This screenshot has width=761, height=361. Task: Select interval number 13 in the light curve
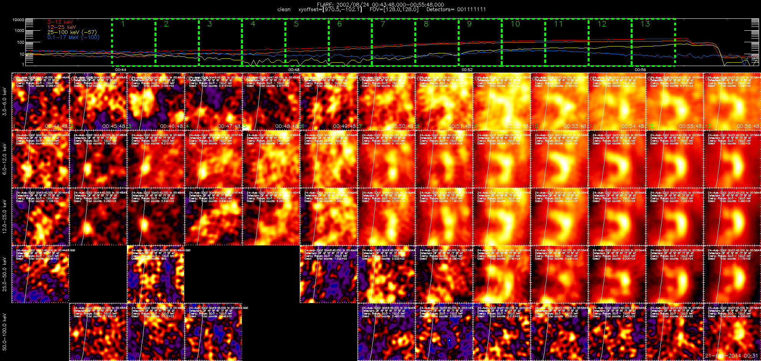pos(645,24)
